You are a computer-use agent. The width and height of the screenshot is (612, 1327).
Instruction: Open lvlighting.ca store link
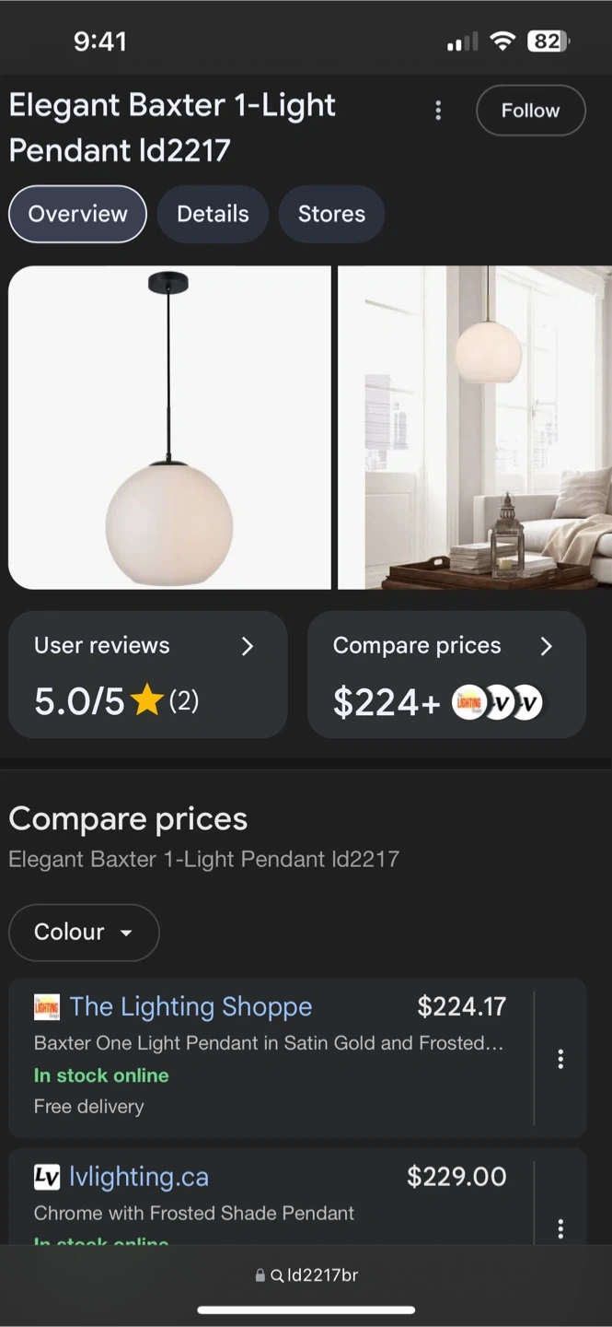(139, 1177)
